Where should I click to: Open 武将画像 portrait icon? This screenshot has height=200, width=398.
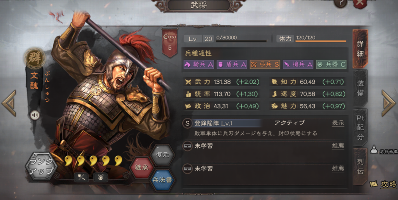click(x=374, y=149)
